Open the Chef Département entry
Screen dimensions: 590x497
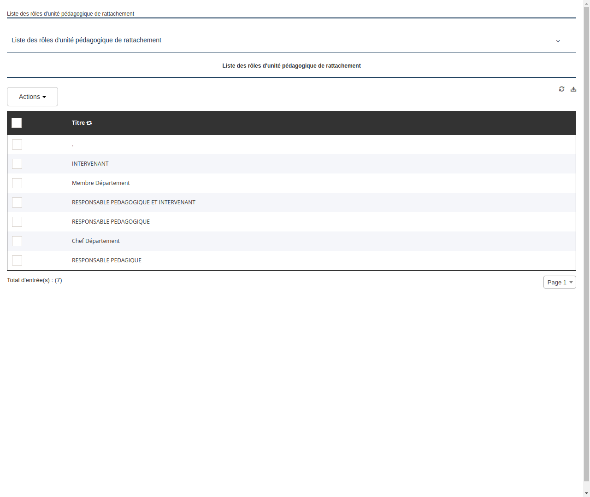pos(95,241)
